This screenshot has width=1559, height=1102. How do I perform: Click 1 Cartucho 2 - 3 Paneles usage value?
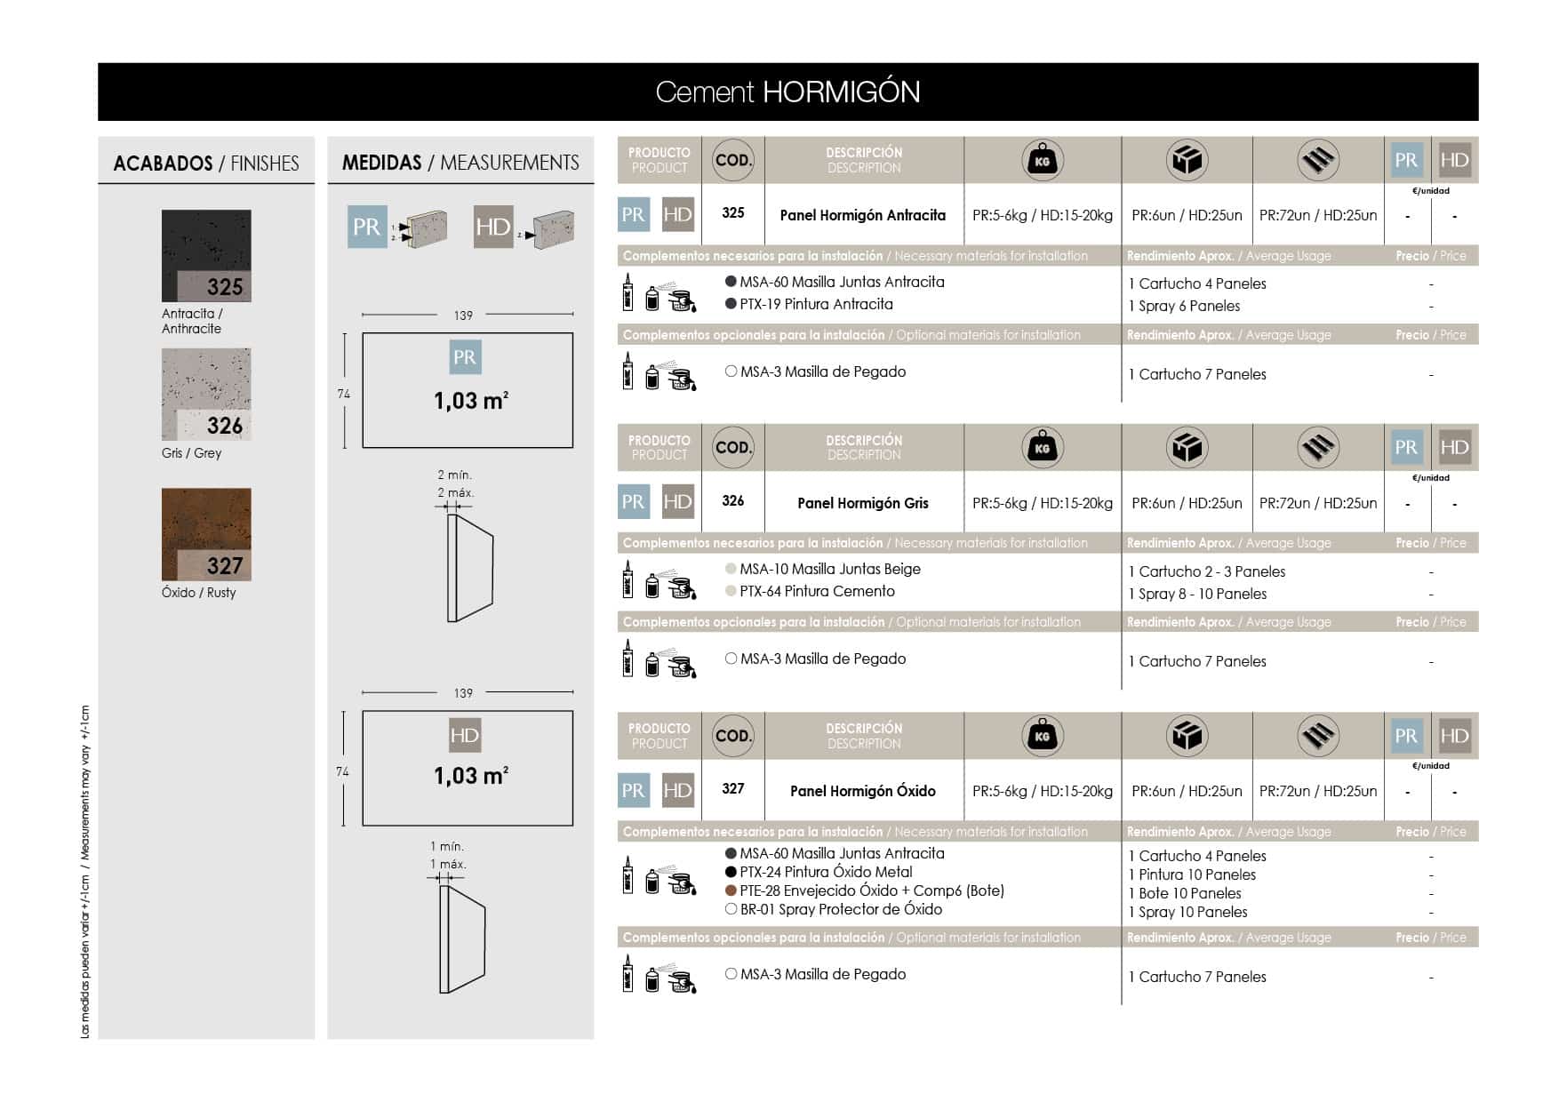pos(1207,571)
